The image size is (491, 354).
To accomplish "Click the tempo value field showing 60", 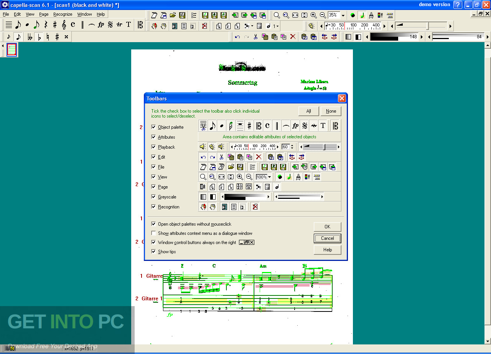I will click(285, 147).
